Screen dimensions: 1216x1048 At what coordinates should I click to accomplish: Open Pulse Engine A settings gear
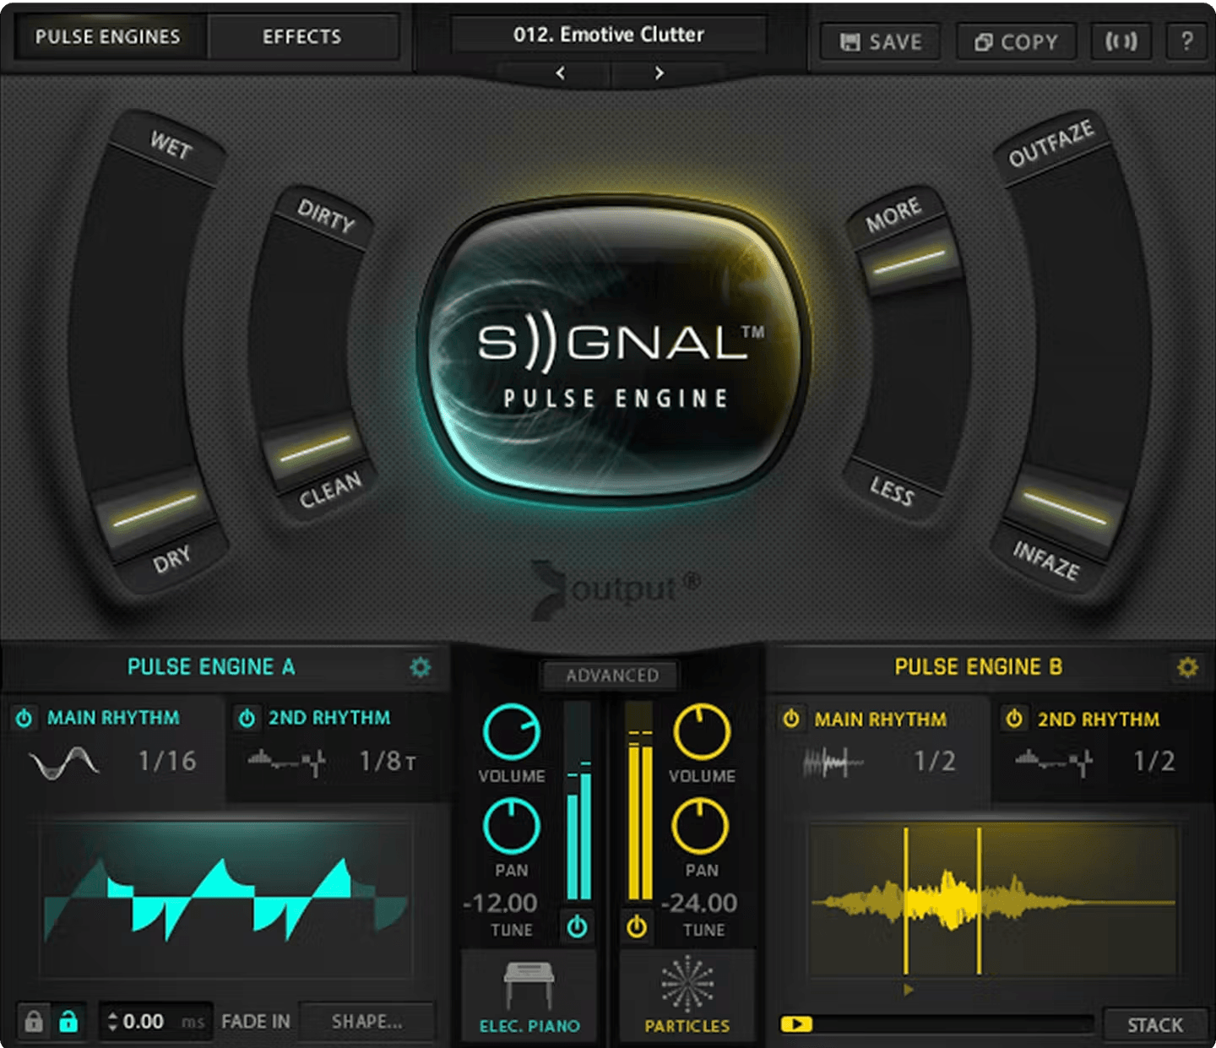pos(420,667)
